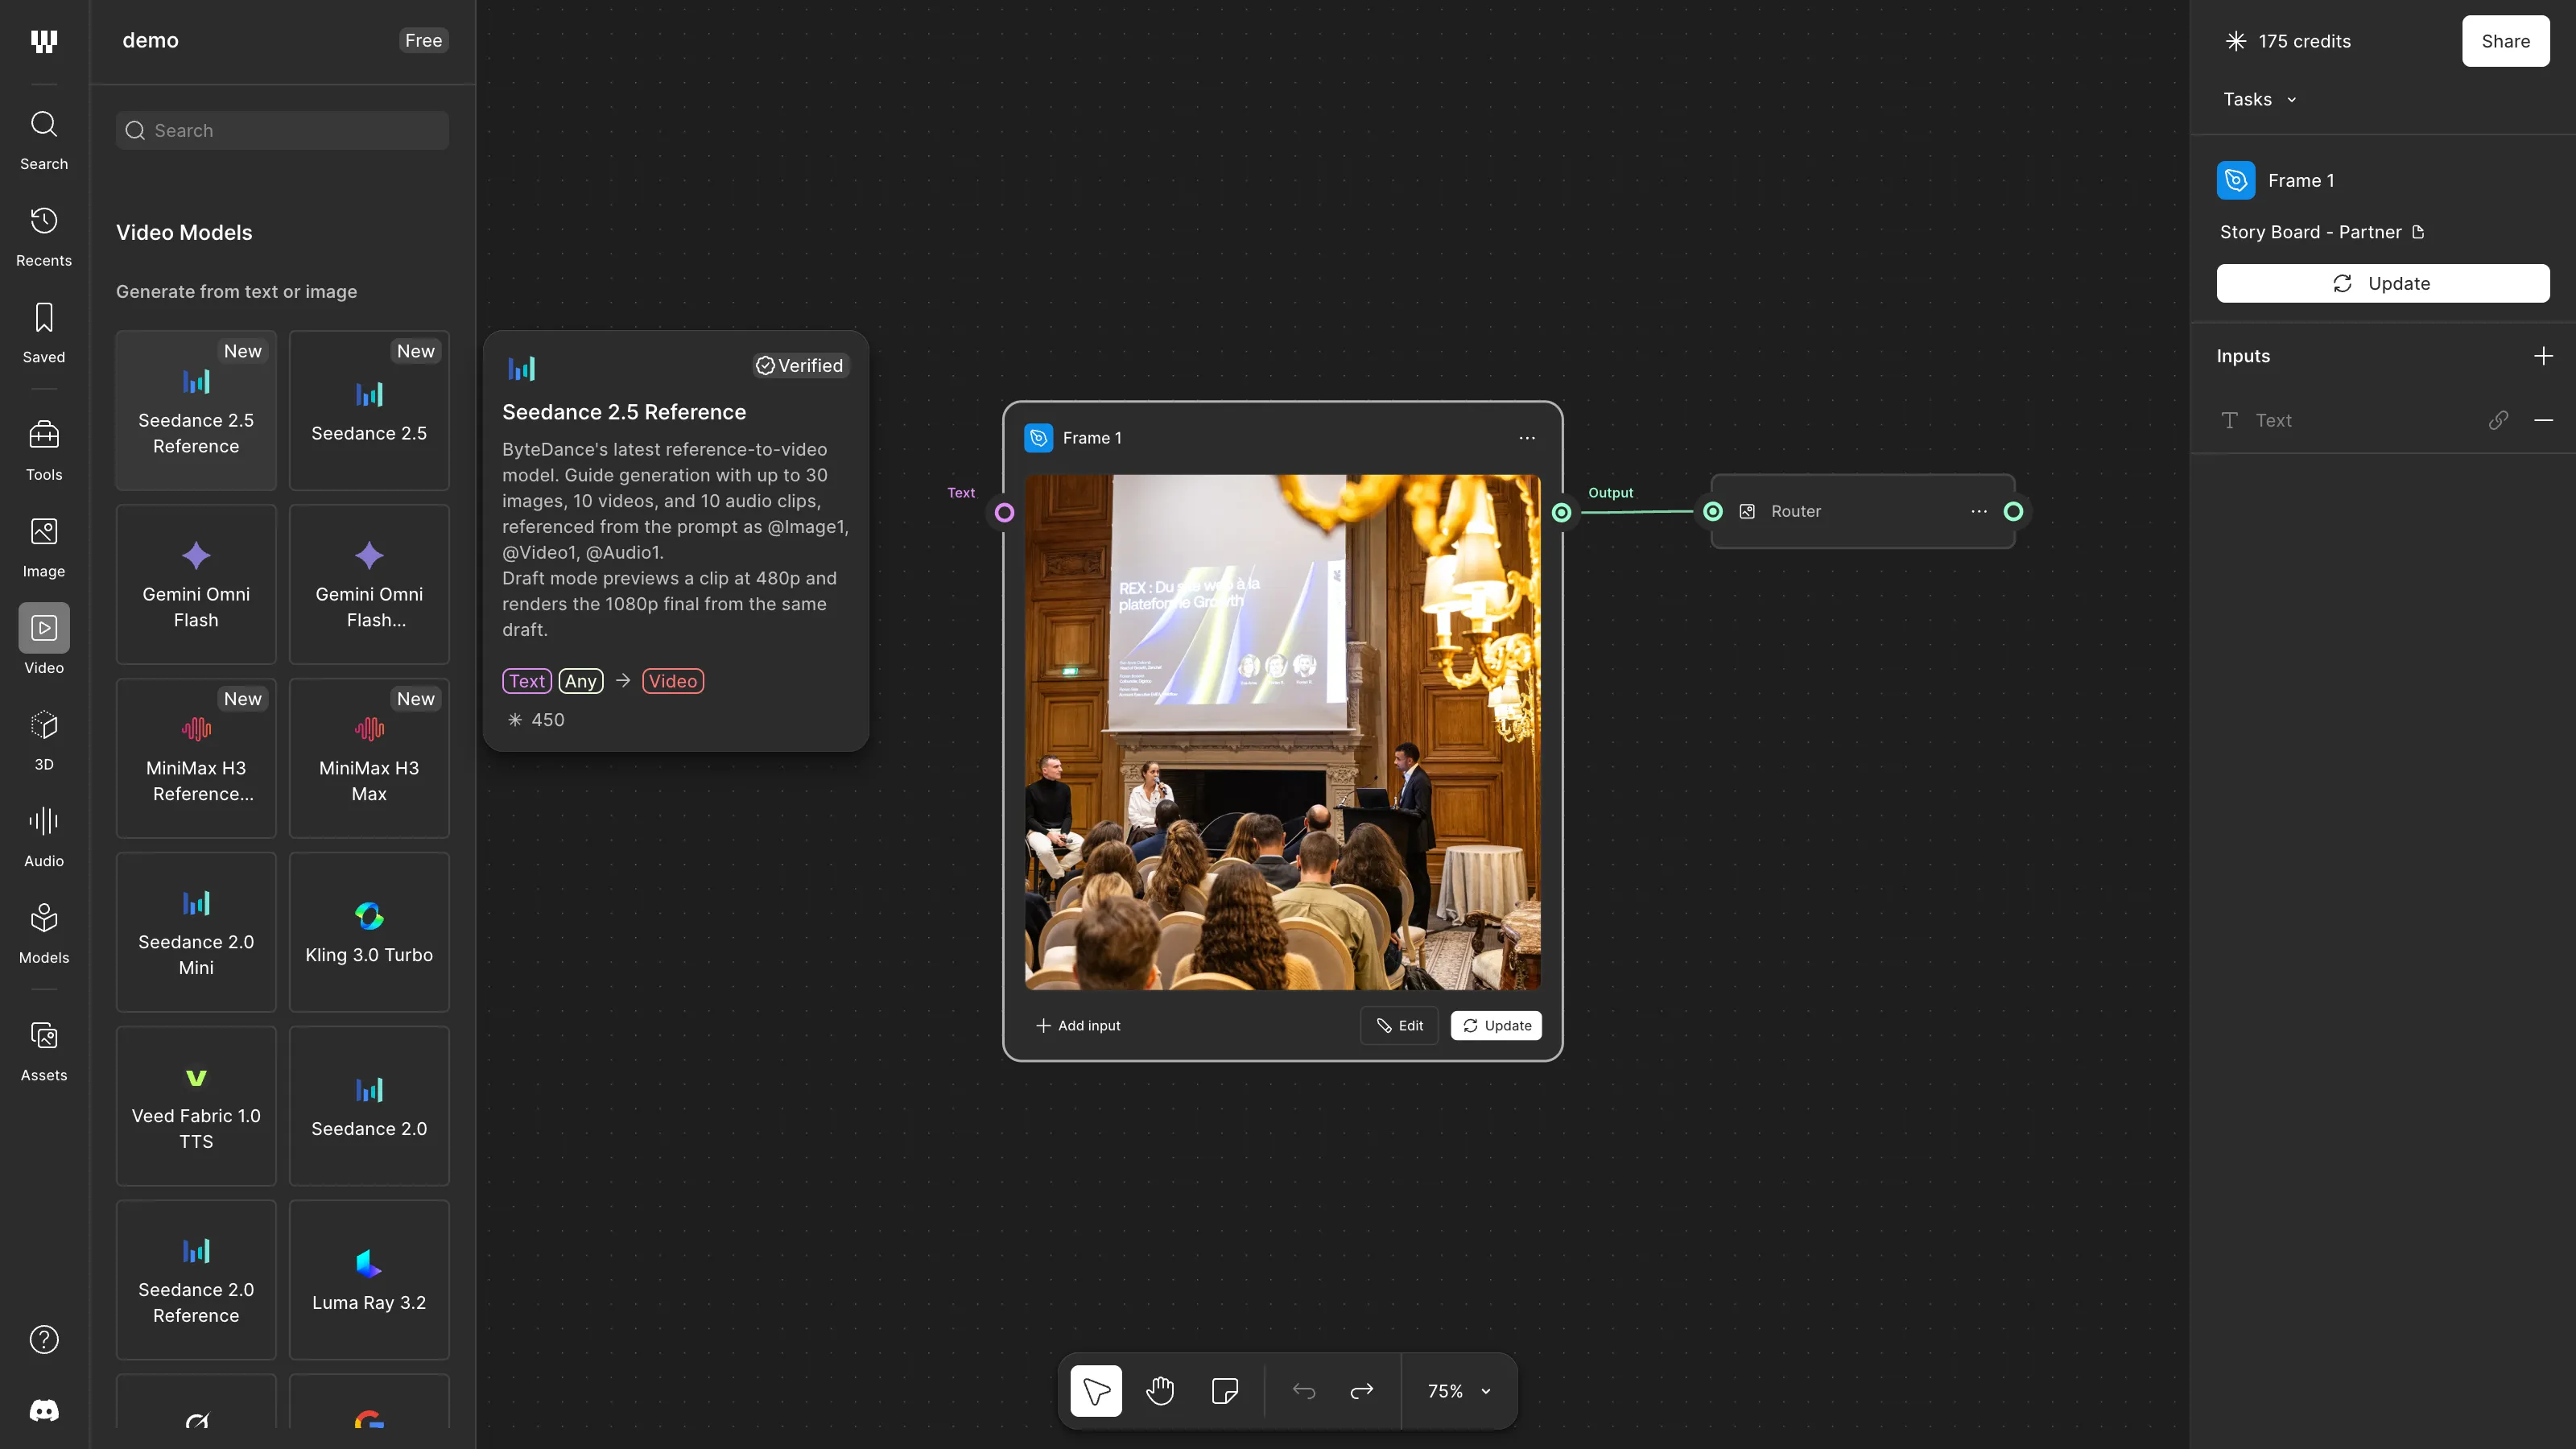Image resolution: width=2576 pixels, height=1449 pixels.
Task: Click Edit button on Frame 1 node
Action: [x=1399, y=1025]
